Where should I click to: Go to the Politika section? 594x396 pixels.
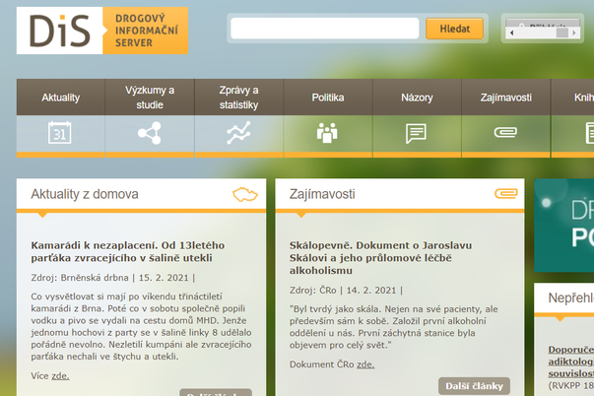coord(328,98)
